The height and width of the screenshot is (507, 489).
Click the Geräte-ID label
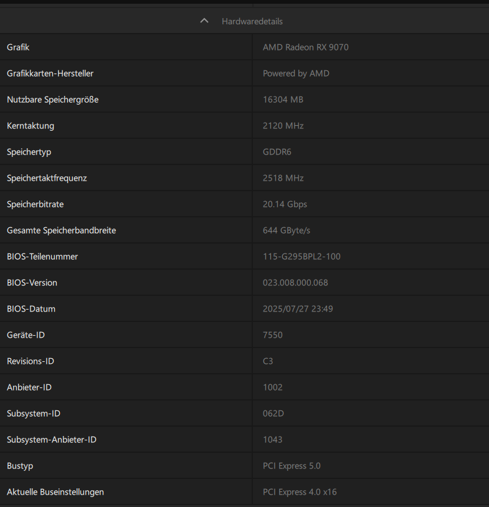(x=26, y=335)
